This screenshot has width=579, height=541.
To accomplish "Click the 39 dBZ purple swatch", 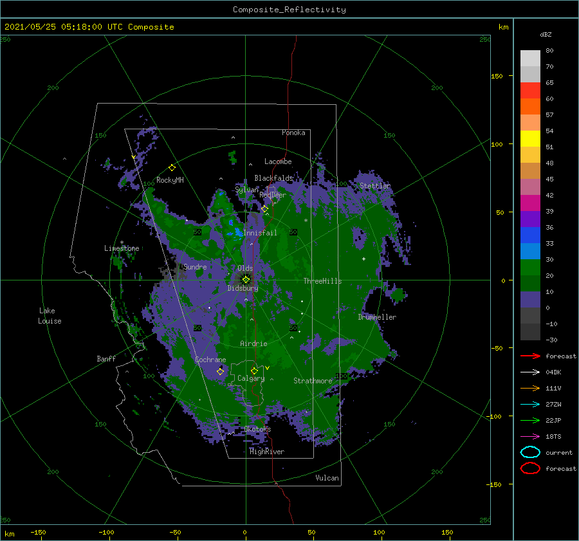I will click(530, 219).
